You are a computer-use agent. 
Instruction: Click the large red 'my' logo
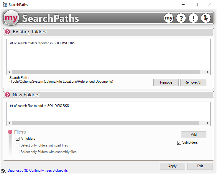[11, 18]
